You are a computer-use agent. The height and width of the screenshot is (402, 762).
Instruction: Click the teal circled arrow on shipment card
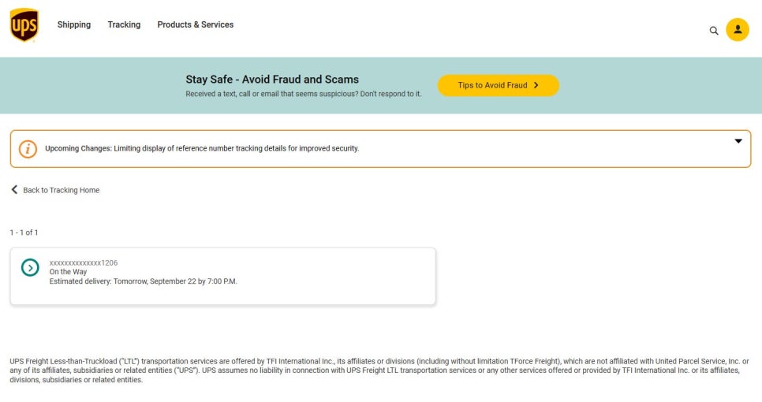pyautogui.click(x=30, y=267)
